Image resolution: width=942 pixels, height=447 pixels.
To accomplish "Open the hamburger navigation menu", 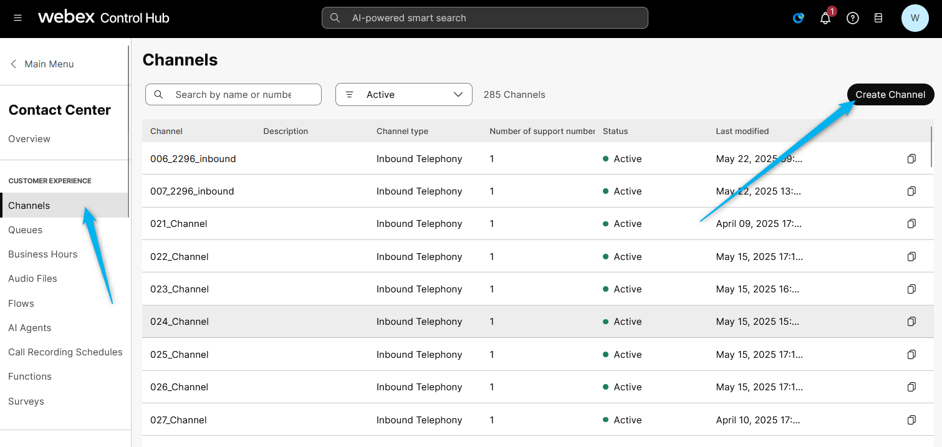I will [x=17, y=18].
